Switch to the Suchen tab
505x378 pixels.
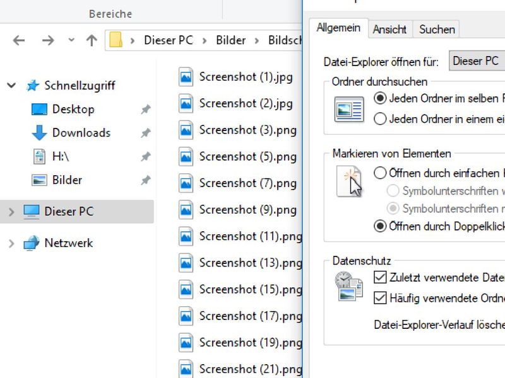[x=437, y=30]
